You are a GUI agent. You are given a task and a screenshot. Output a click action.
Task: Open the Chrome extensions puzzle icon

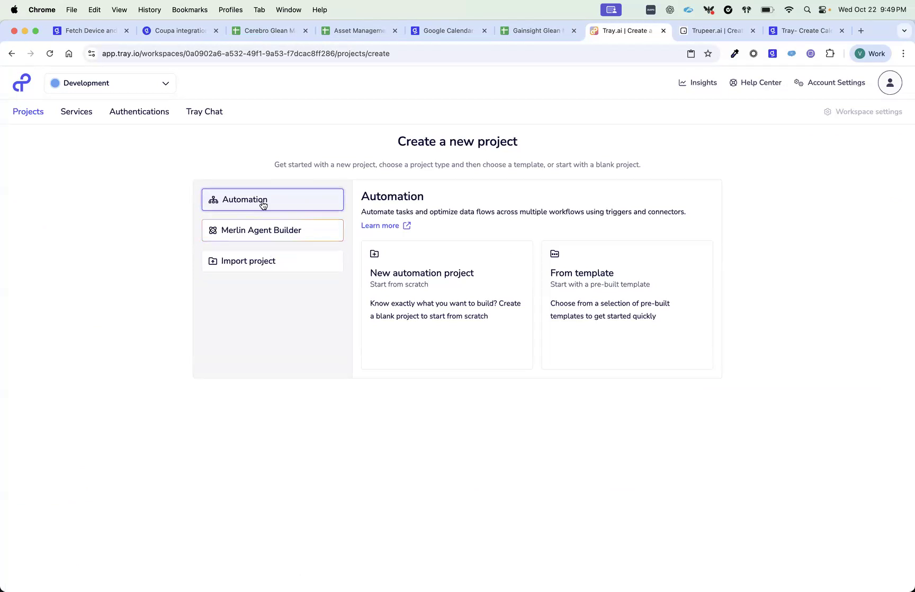click(x=830, y=53)
